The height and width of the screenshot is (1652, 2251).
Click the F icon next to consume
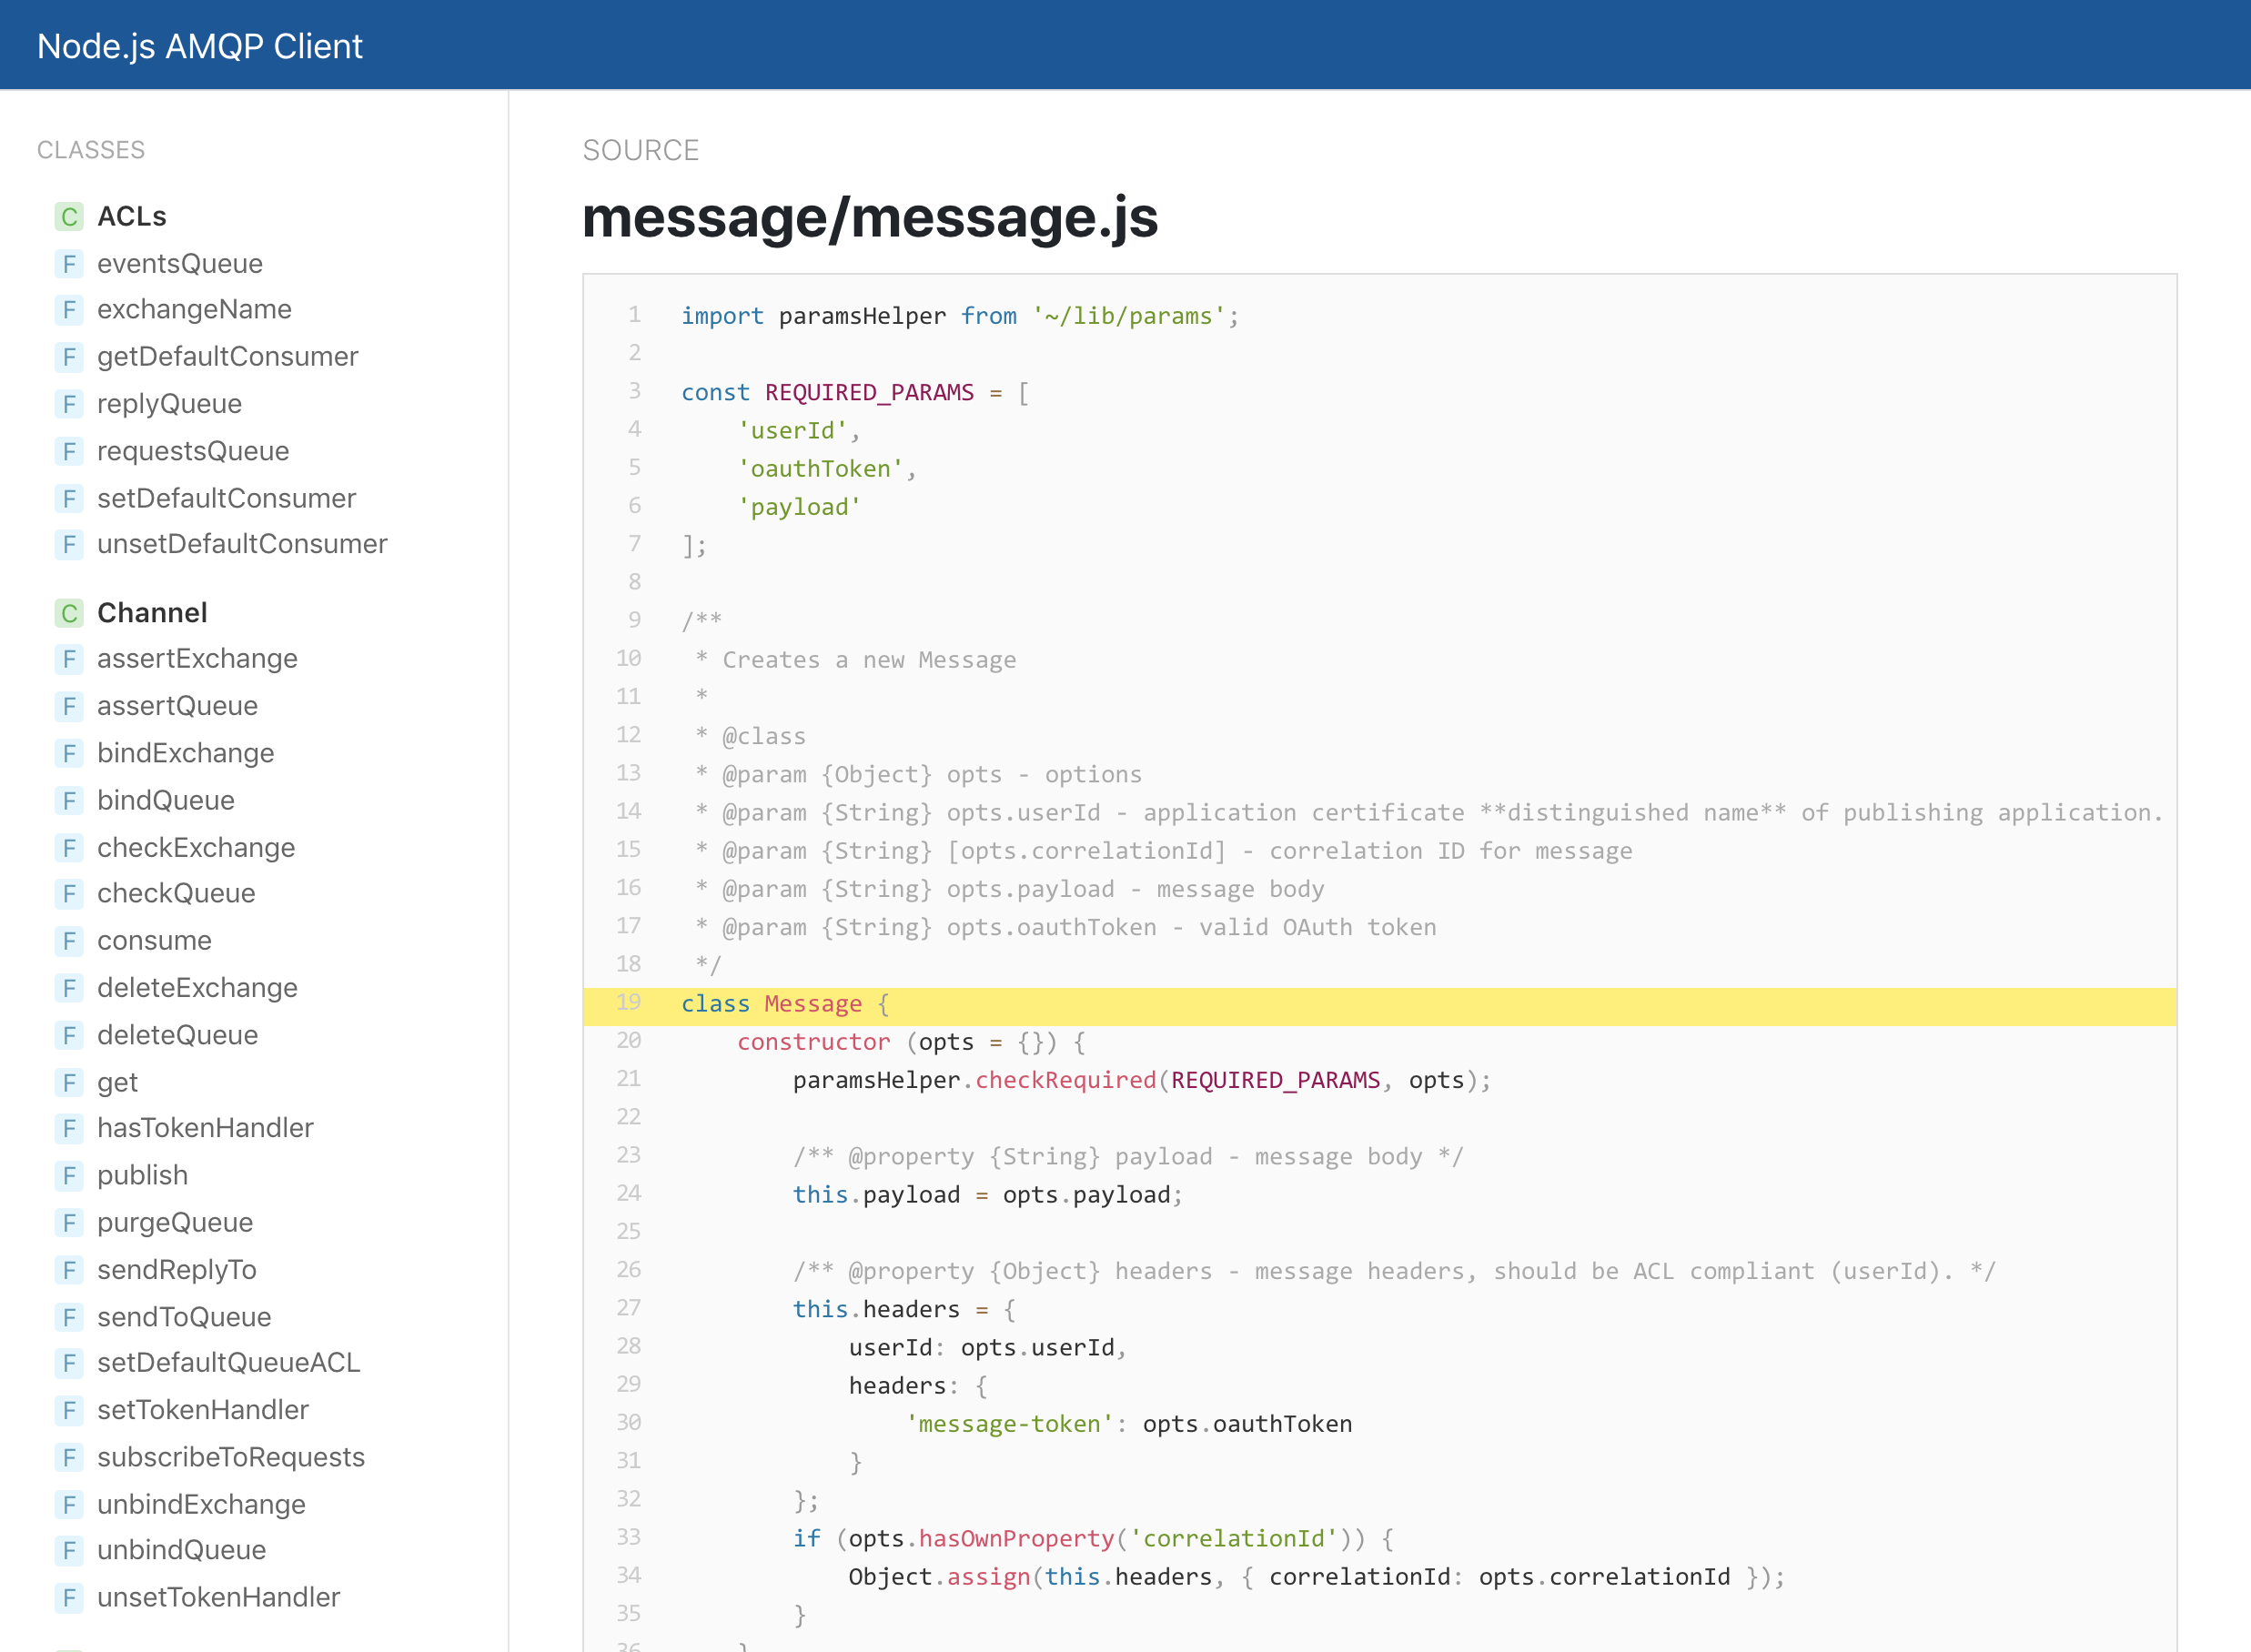(69, 940)
